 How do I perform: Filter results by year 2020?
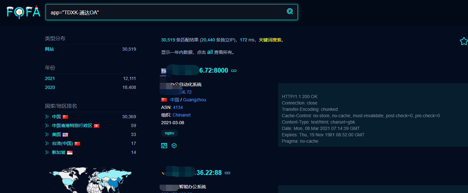(50, 87)
